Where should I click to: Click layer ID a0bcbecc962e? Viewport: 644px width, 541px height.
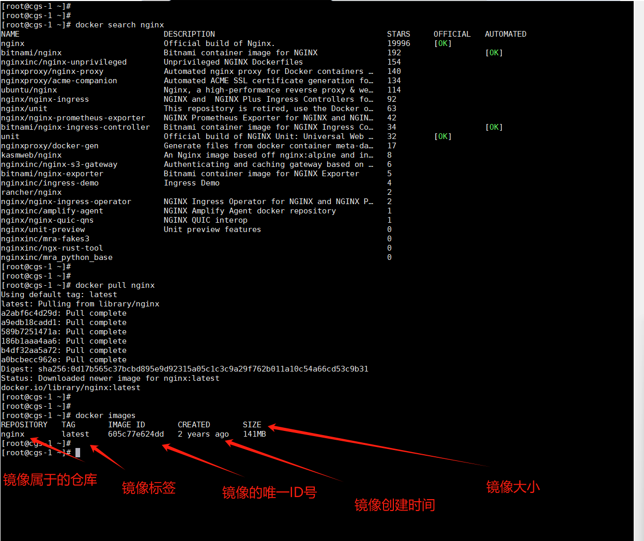click(29, 360)
